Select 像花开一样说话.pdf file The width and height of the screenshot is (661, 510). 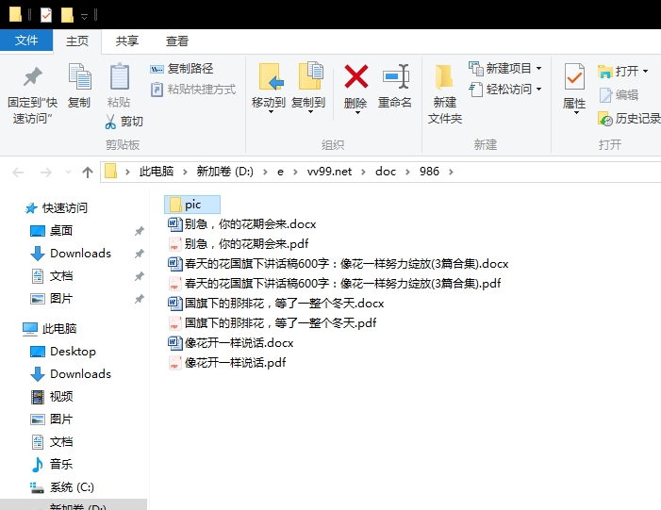227,363
